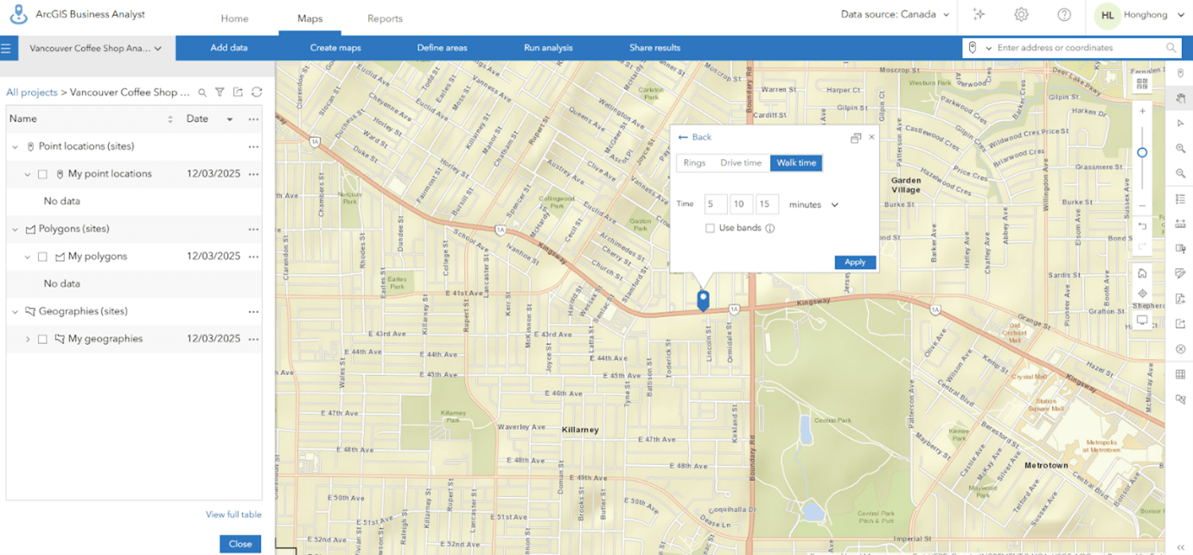Check the My polygons checkbox
1193x555 pixels.
click(42, 255)
